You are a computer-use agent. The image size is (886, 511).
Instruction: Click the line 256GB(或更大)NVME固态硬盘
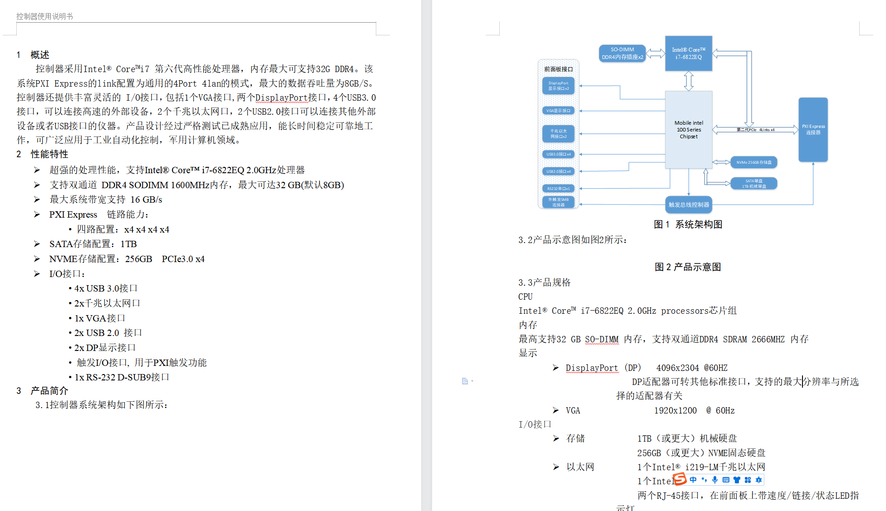(701, 453)
